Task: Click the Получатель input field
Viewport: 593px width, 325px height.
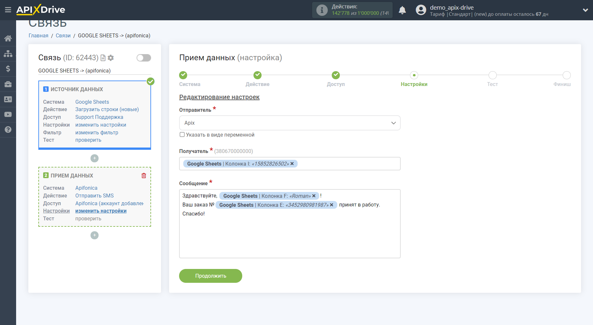Action: [290, 164]
